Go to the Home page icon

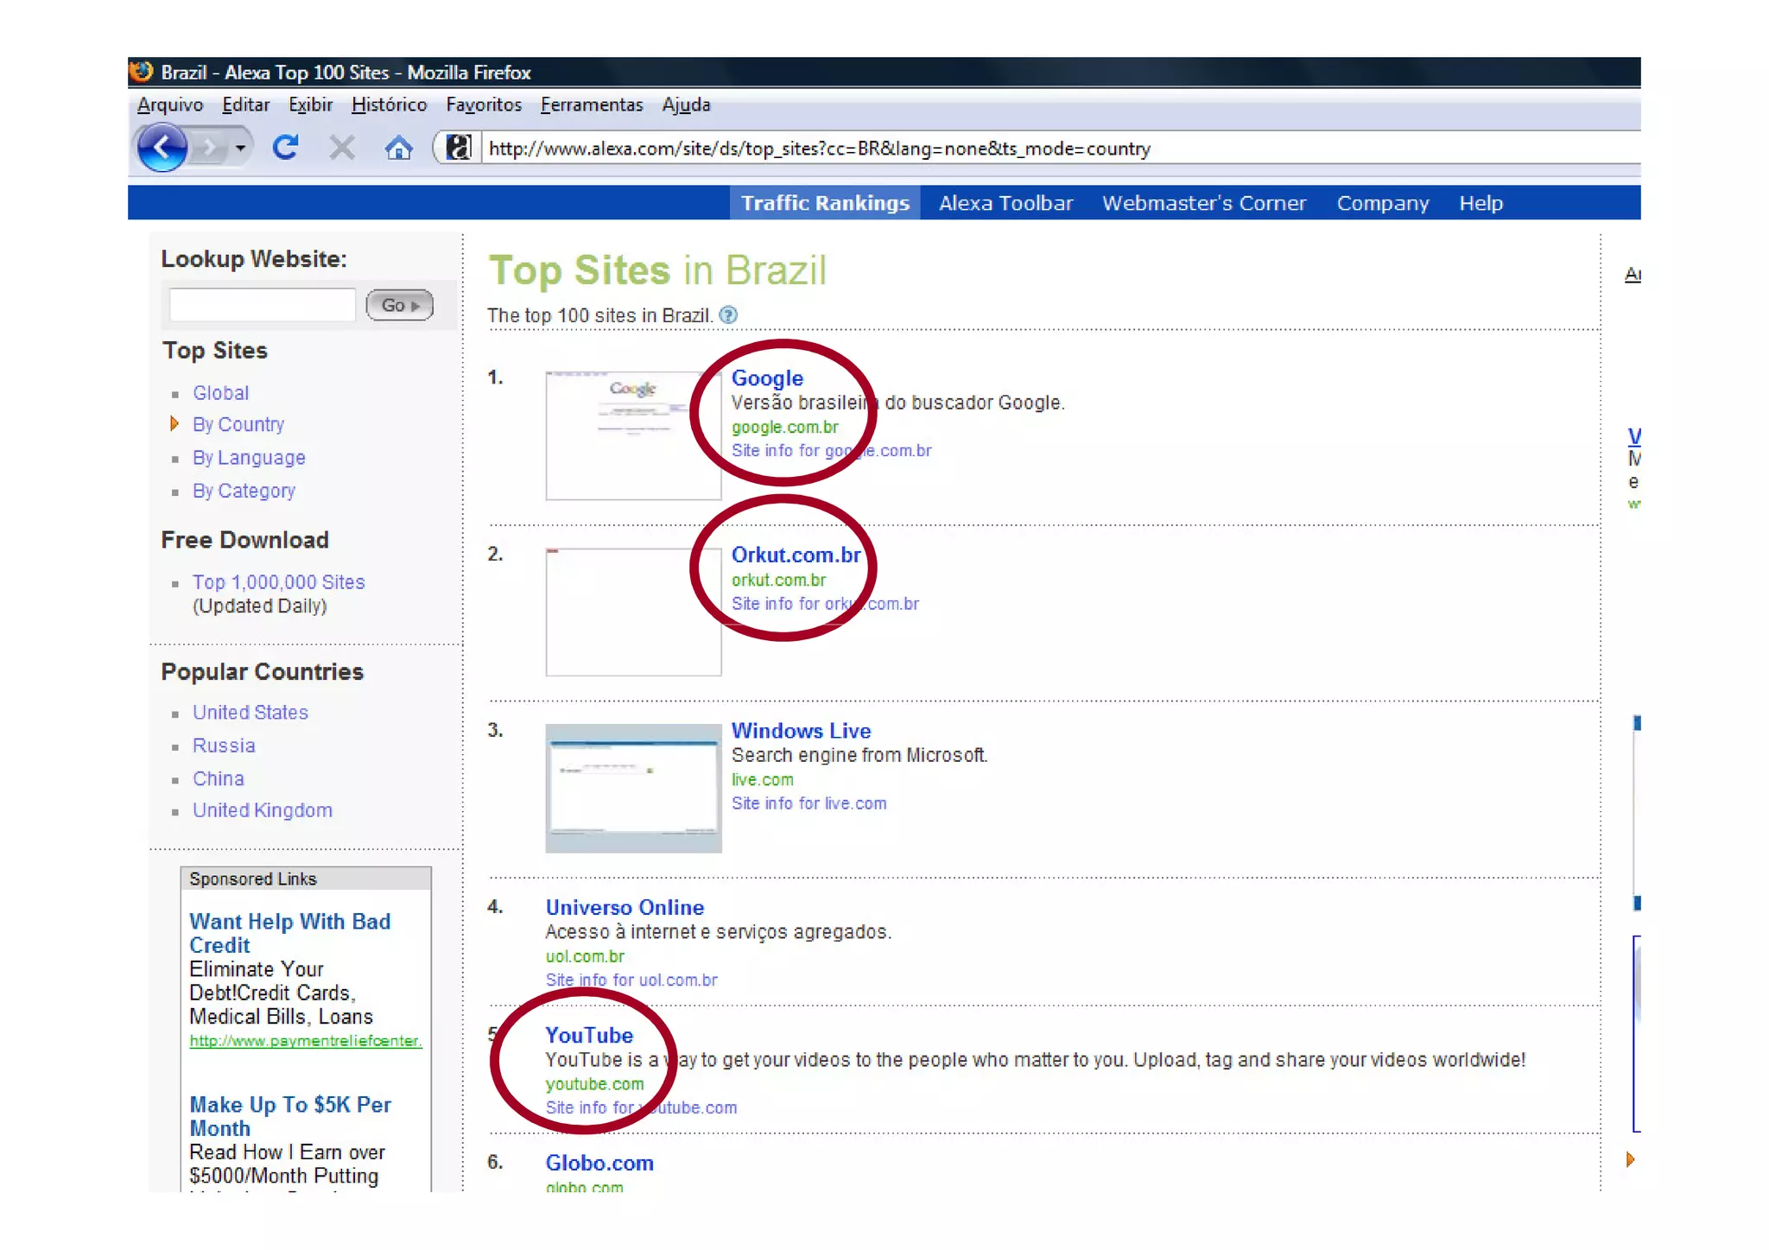pos(398,149)
